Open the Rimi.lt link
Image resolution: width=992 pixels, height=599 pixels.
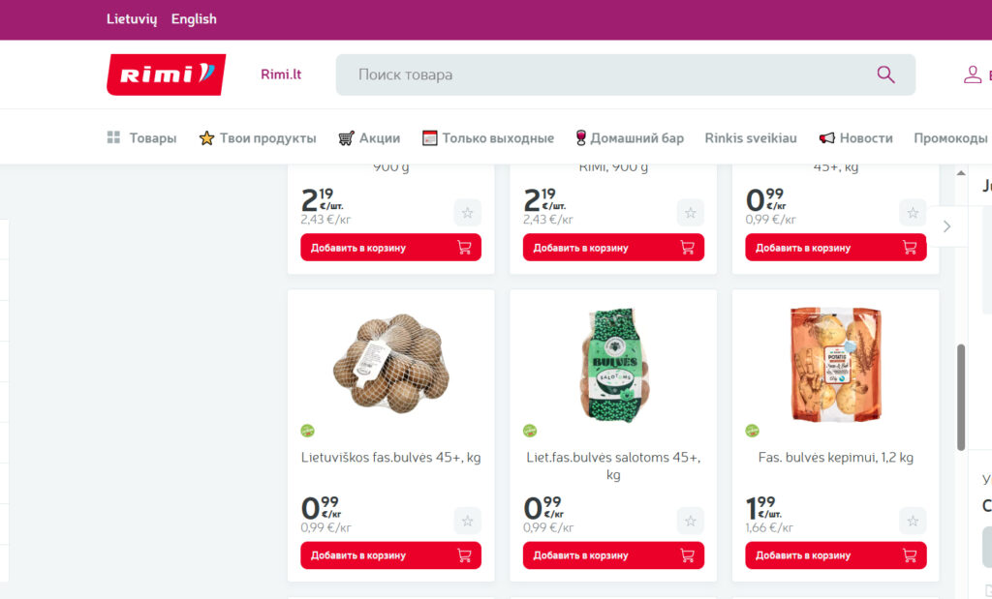(281, 75)
